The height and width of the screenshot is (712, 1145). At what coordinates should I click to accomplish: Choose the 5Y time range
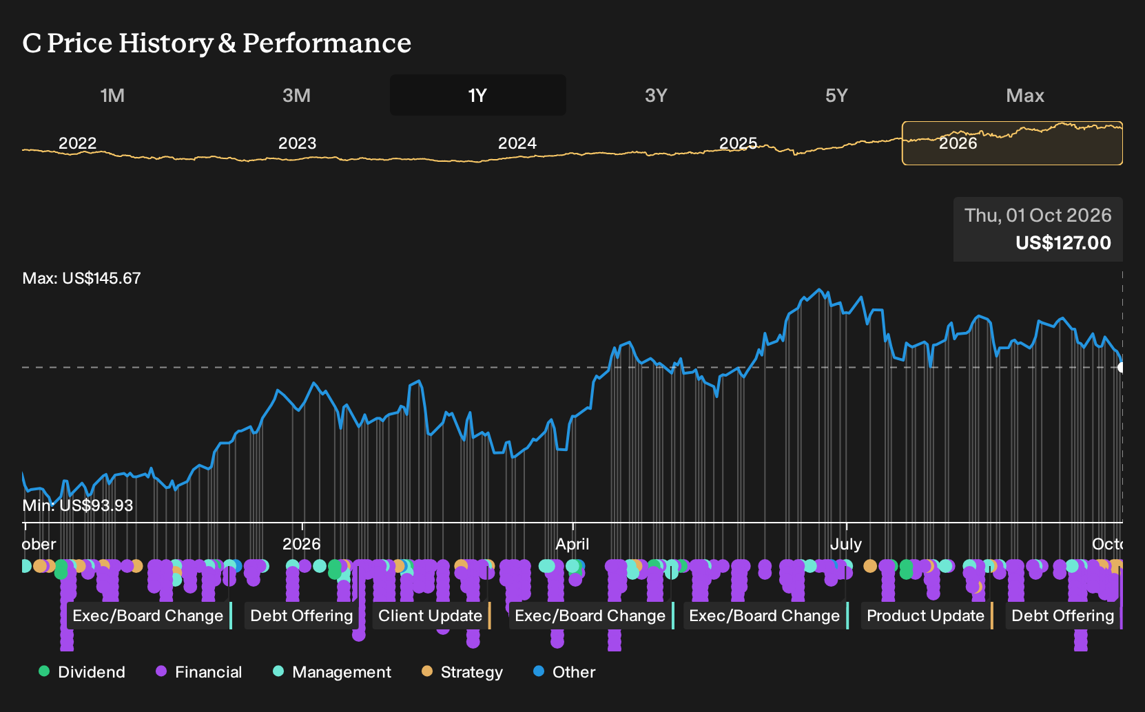click(x=836, y=95)
